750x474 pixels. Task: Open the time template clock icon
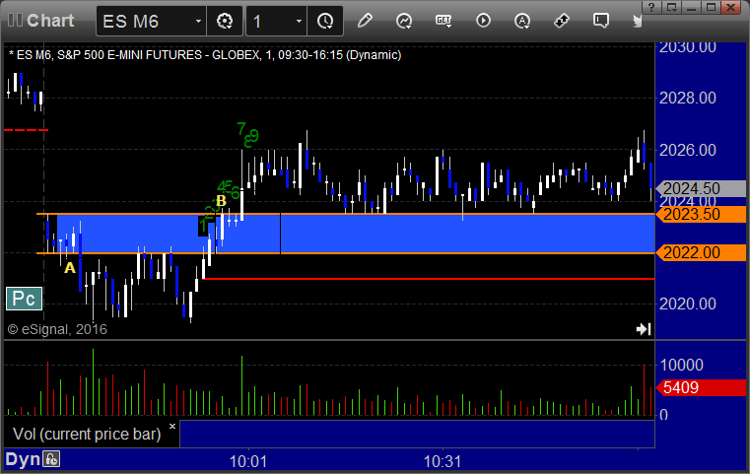(325, 21)
